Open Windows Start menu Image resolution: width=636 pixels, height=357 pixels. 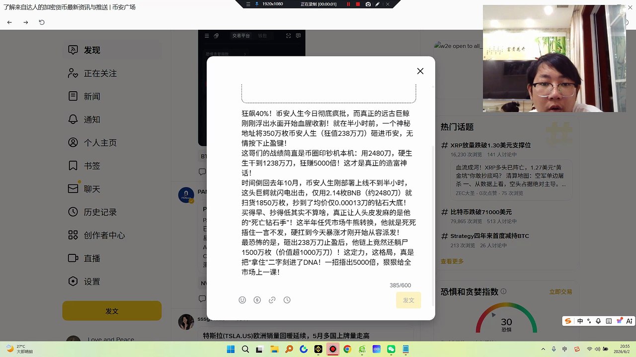click(x=231, y=349)
